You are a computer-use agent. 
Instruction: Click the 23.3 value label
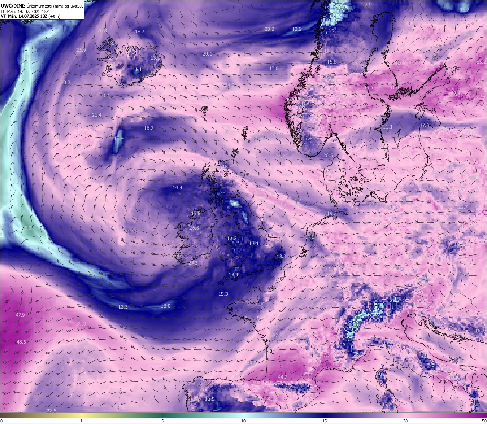269,29
